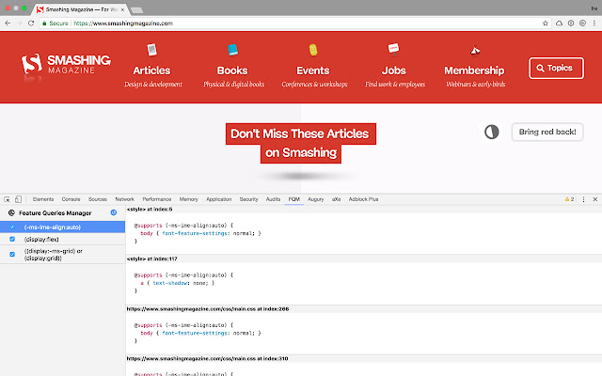Click Don't Miss These Articles heading
This screenshot has height=376, width=602.
pos(301,143)
